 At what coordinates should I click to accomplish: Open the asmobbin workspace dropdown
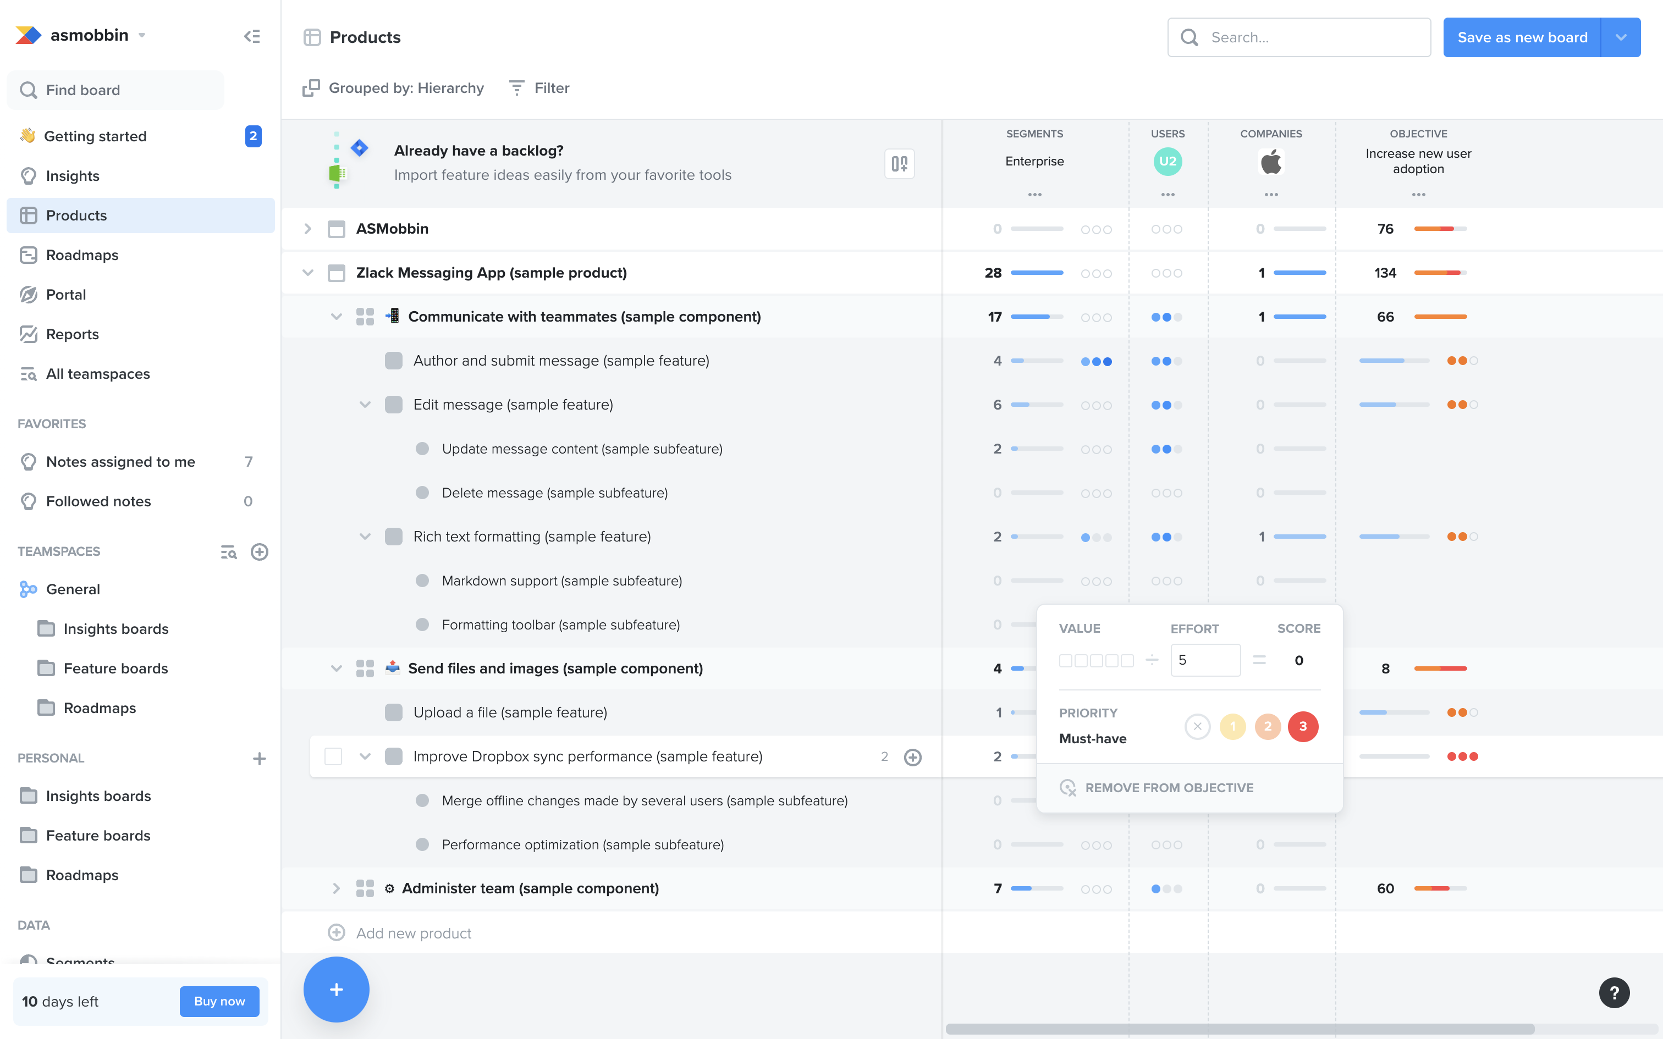(x=141, y=35)
